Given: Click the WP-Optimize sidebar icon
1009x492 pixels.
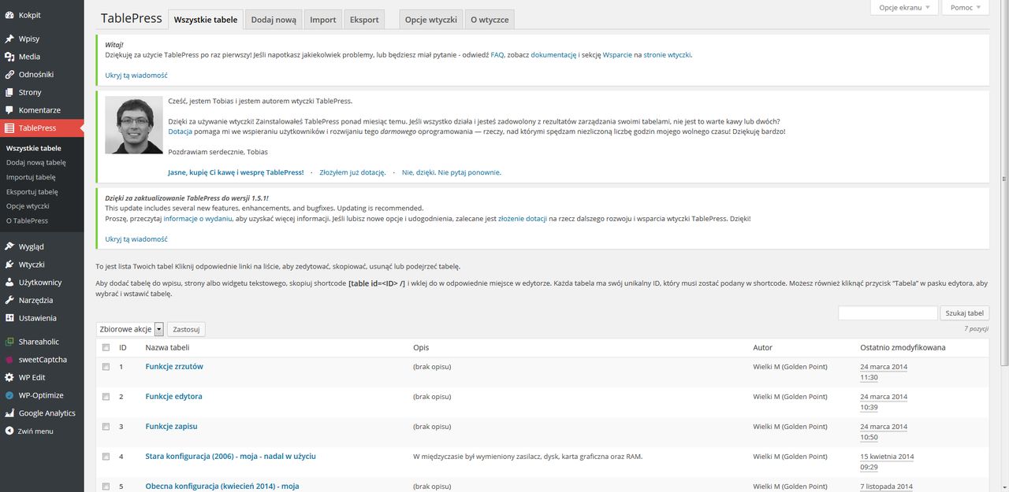Looking at the screenshot, I should pyautogui.click(x=9, y=395).
